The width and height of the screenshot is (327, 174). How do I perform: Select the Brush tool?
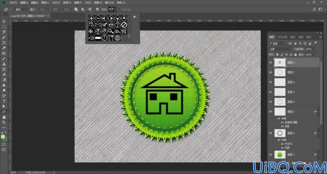pyautogui.click(x=4, y=58)
